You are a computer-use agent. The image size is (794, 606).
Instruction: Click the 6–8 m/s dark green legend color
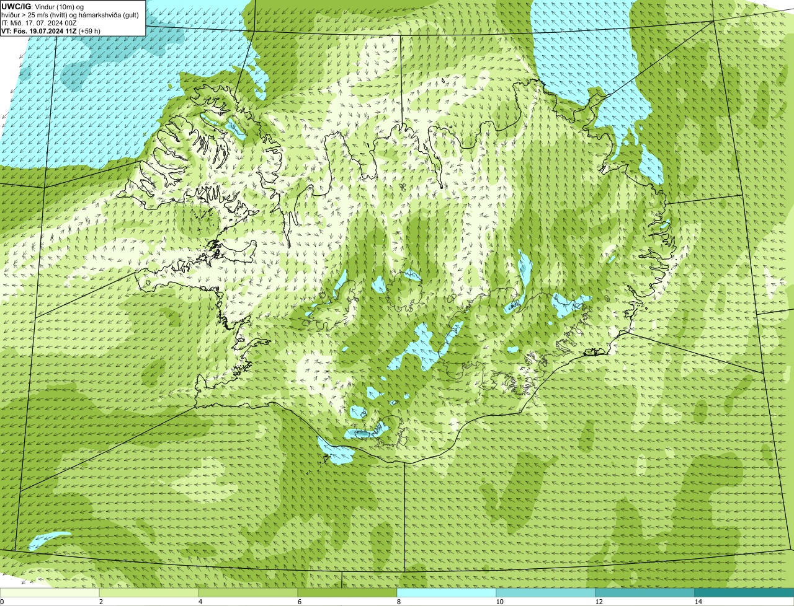[x=347, y=592]
